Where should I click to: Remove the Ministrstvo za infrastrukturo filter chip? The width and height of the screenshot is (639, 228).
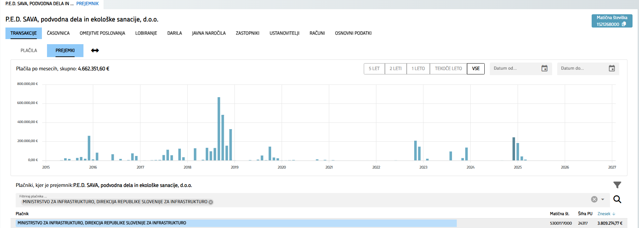click(211, 202)
